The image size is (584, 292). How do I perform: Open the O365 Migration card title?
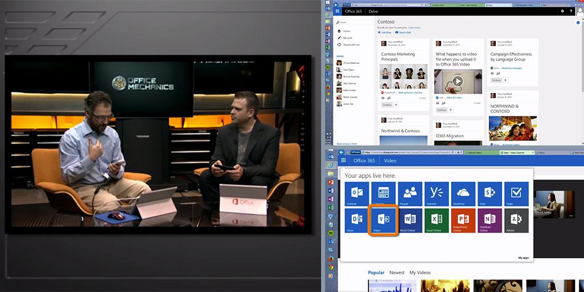[450, 136]
